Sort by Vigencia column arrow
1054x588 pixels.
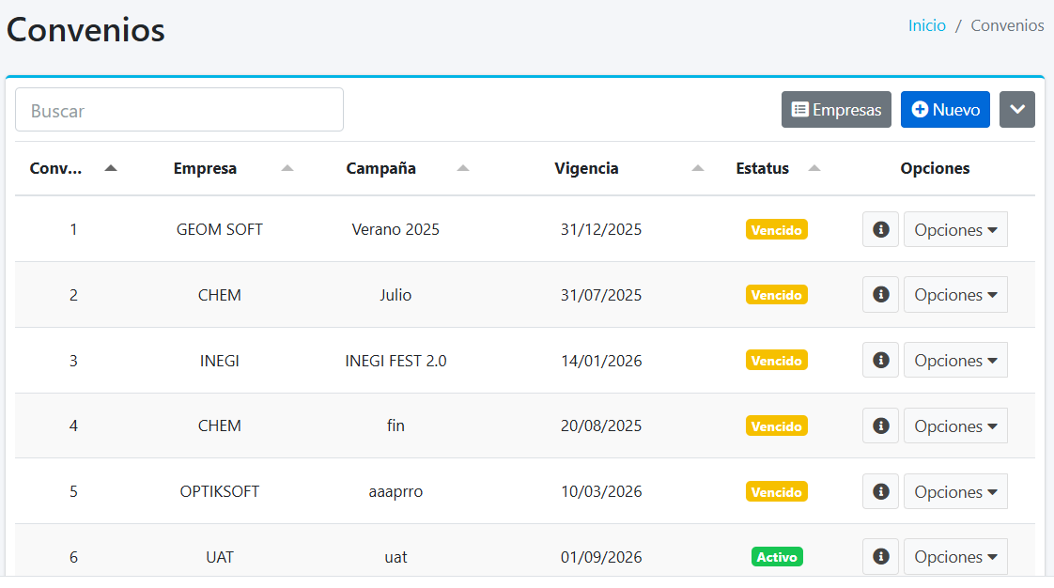pyautogui.click(x=697, y=168)
